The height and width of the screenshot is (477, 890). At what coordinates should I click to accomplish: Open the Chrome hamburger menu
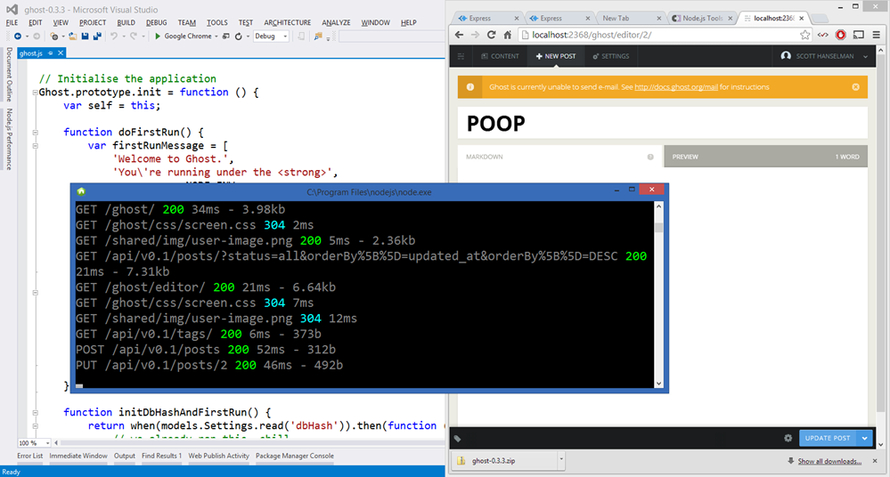[x=877, y=35]
